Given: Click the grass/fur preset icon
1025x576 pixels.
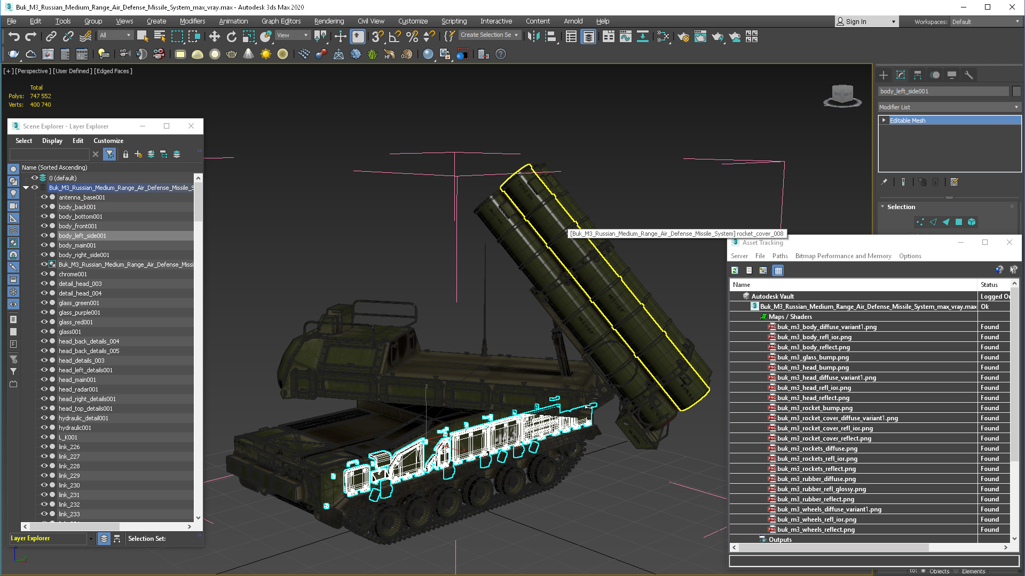Looking at the screenshot, I should 372,54.
